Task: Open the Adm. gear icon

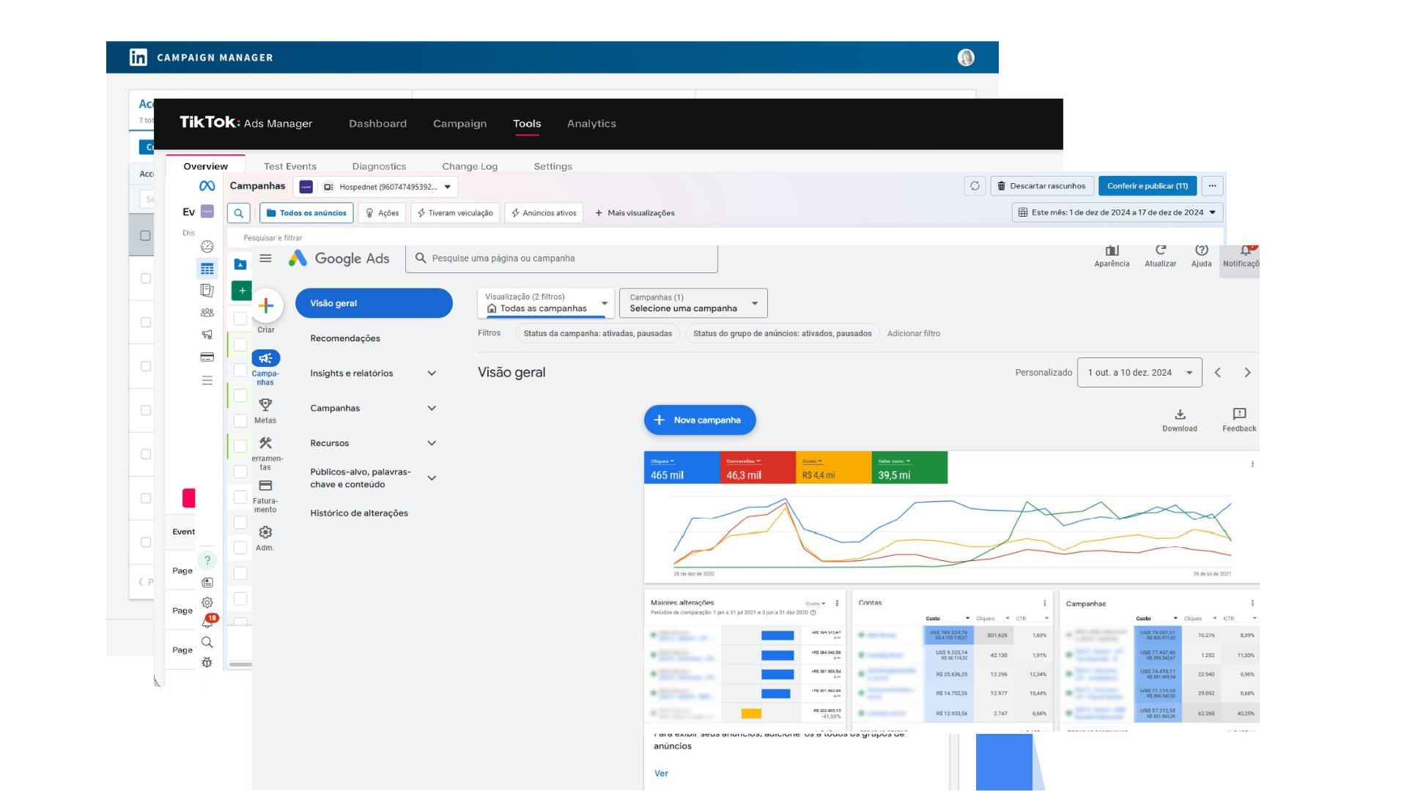Action: pyautogui.click(x=265, y=532)
